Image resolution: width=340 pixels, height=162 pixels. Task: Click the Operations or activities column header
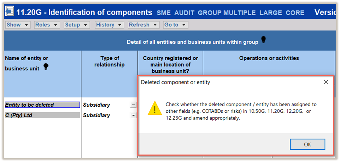click(x=269, y=58)
